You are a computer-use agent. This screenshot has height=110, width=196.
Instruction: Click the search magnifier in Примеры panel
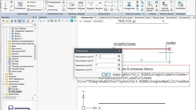[35, 25]
